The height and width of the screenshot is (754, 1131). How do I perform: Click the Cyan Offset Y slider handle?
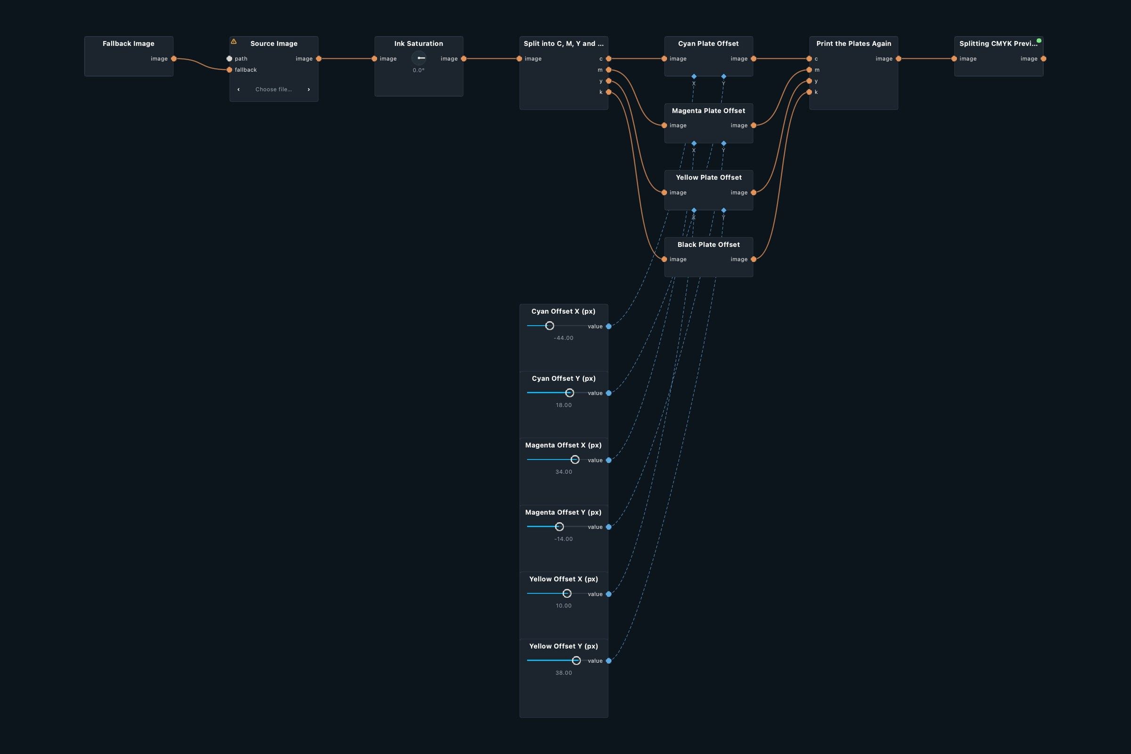click(x=570, y=393)
